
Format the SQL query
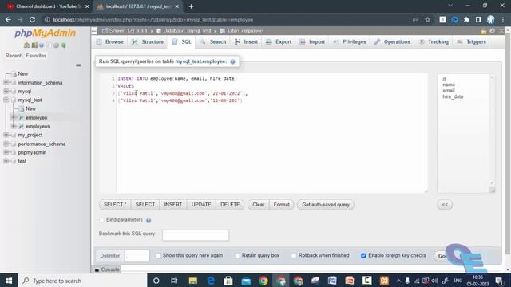282,205
